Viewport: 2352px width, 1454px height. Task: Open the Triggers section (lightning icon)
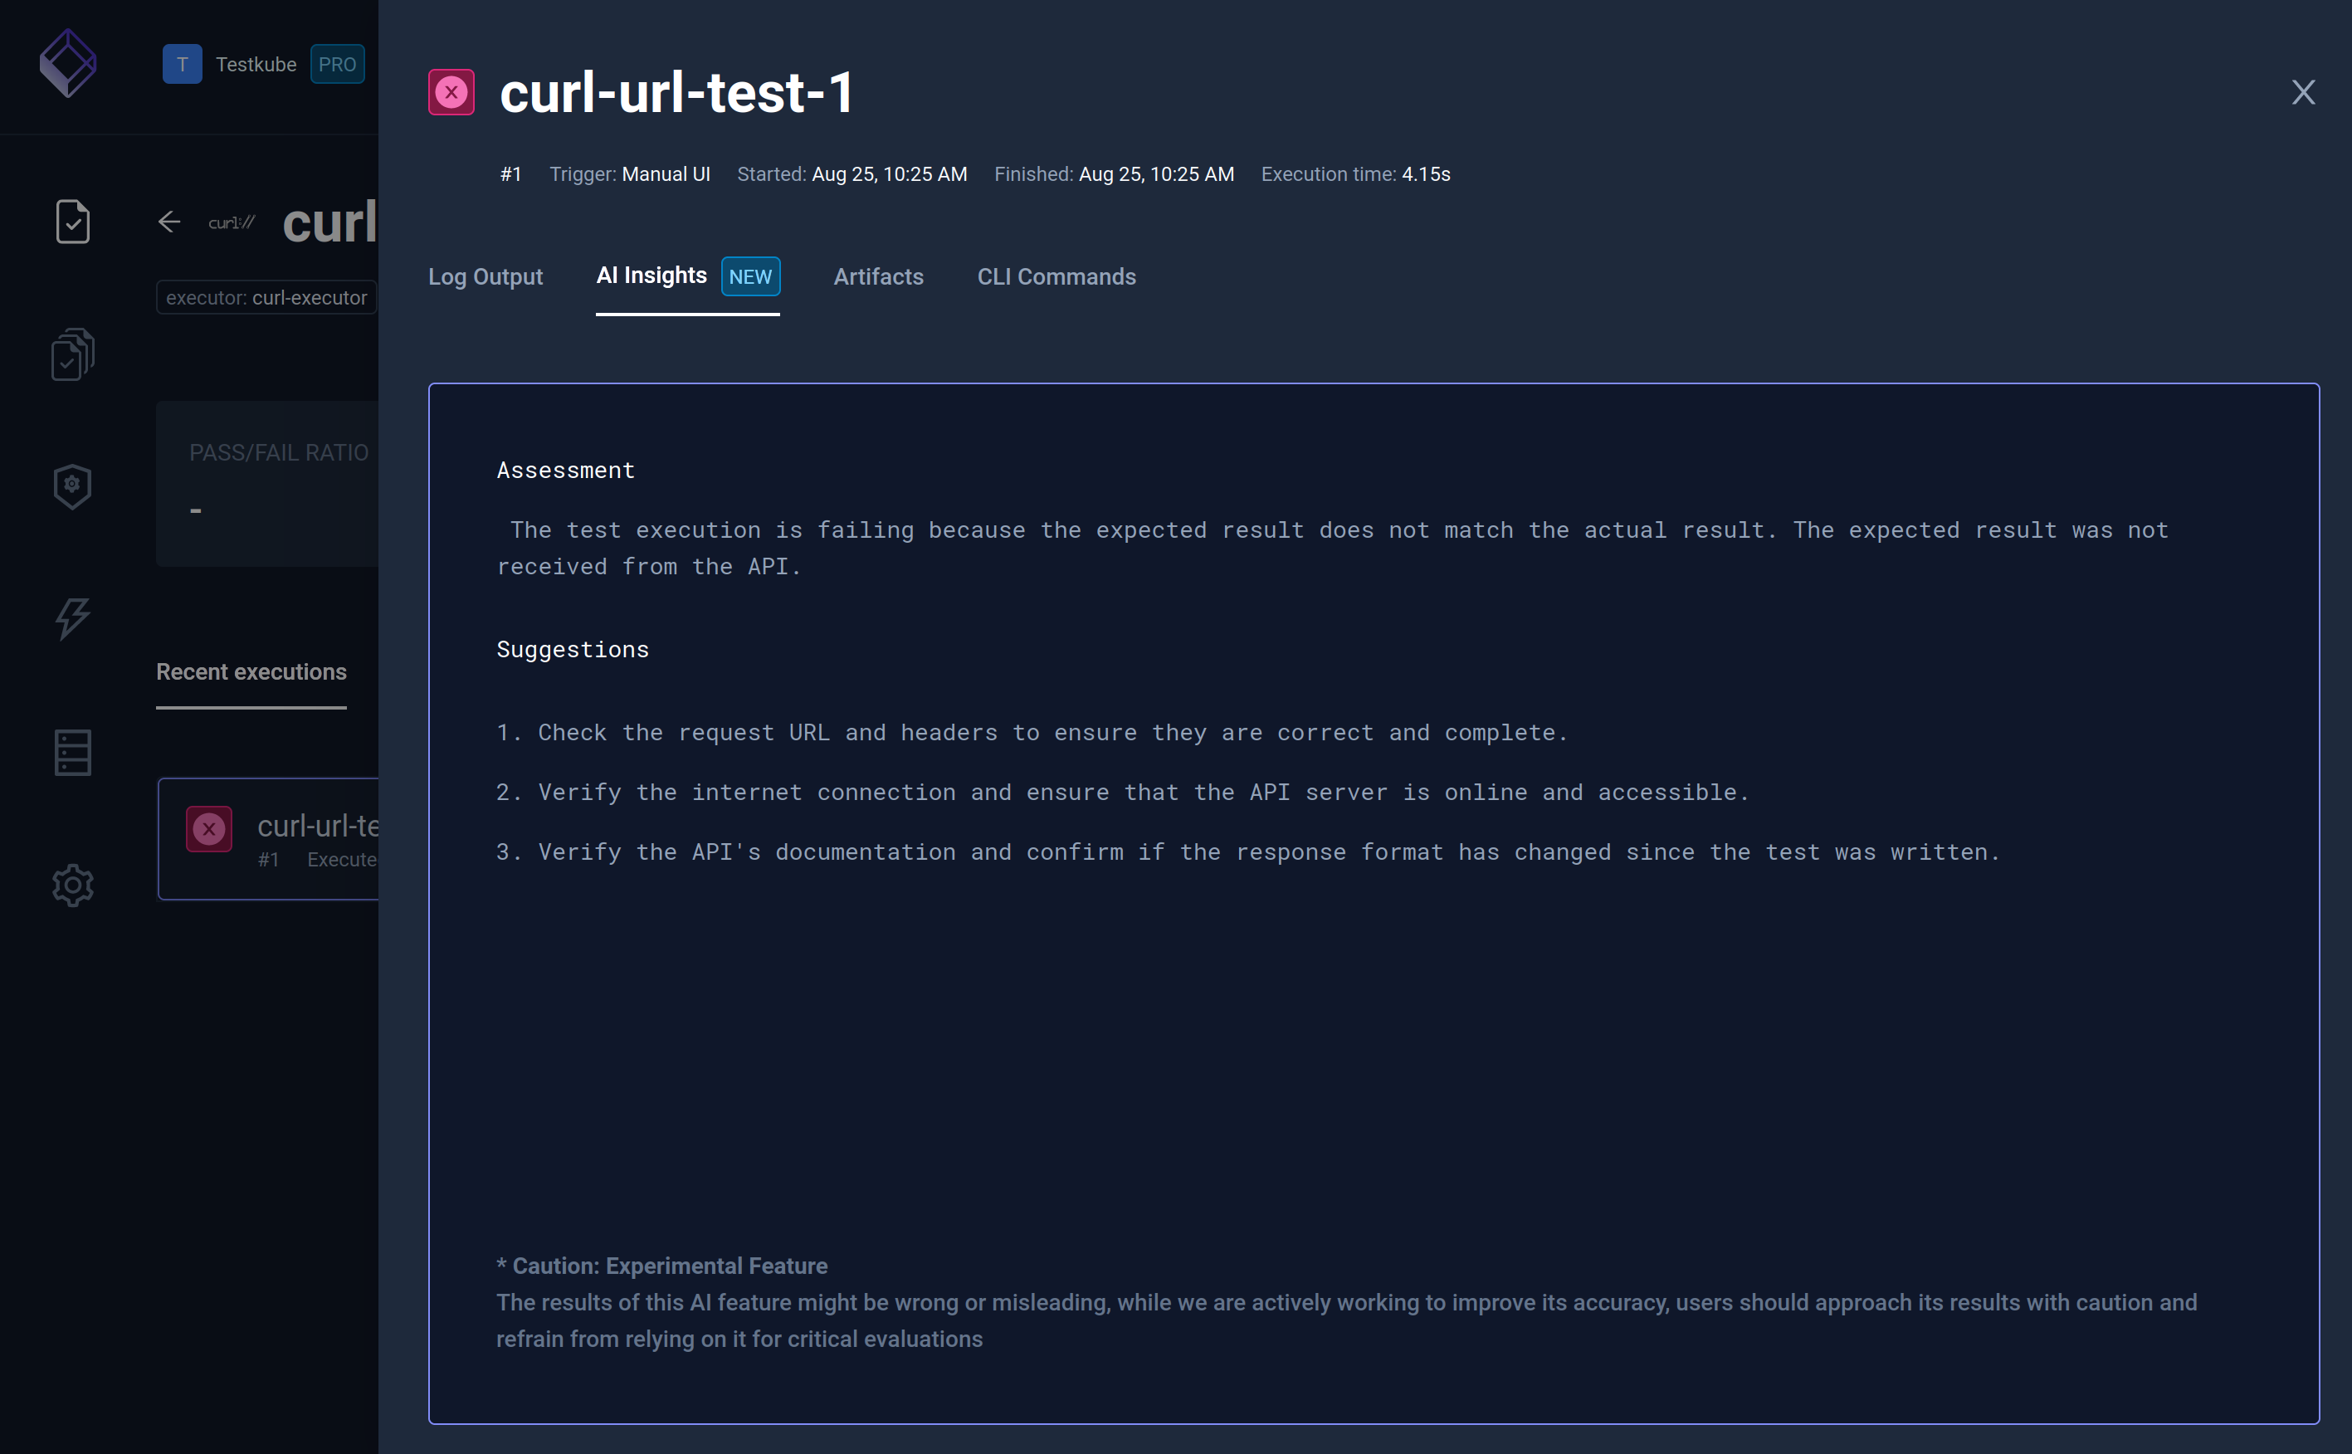(x=72, y=619)
